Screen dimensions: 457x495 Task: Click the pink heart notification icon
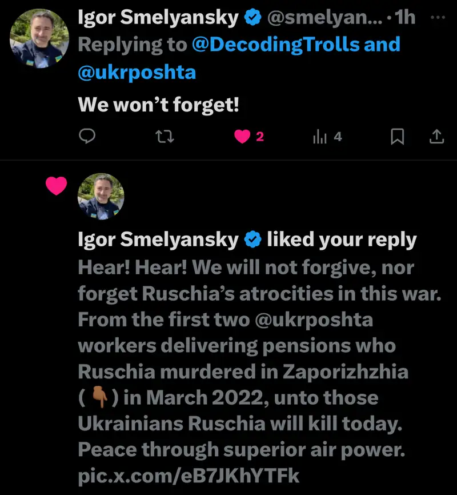coord(56,186)
